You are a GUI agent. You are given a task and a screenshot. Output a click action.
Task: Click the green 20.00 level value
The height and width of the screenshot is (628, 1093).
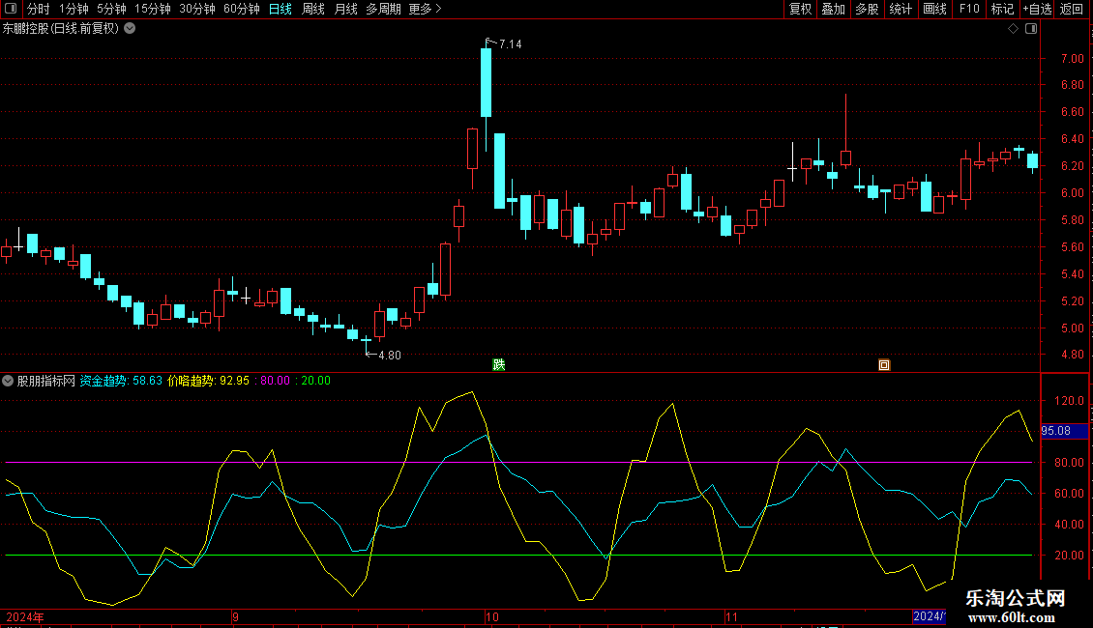click(315, 381)
